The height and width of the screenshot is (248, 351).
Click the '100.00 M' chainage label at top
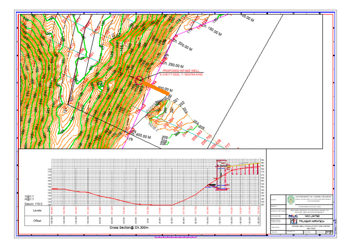247,18
